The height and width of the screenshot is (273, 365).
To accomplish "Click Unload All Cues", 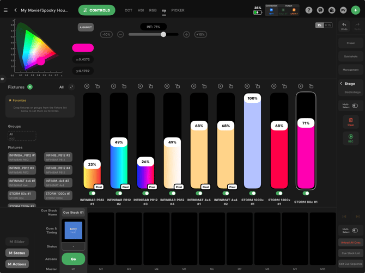I will 351,243.
